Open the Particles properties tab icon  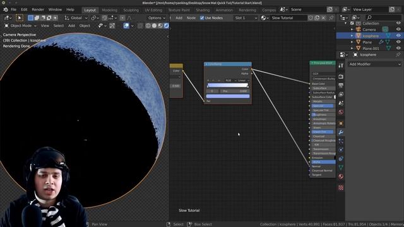coord(341,141)
